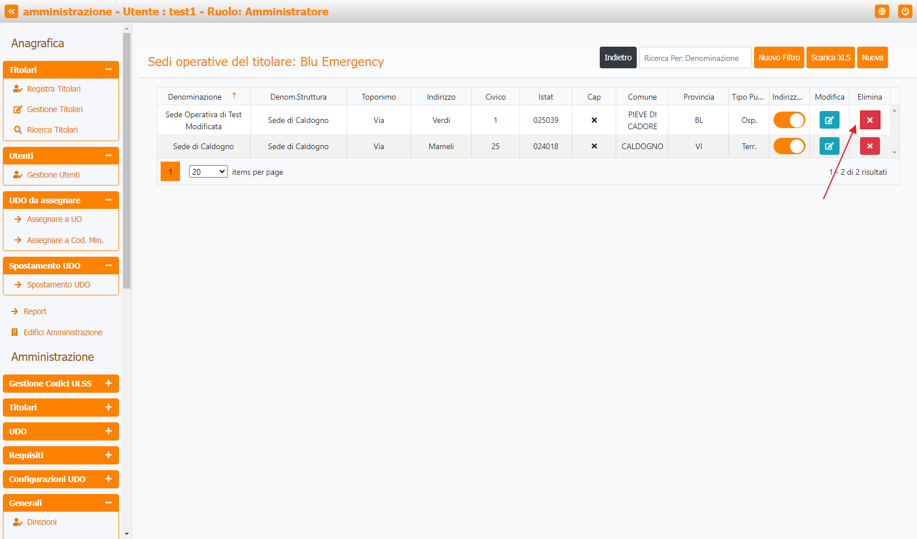Viewport: 917px width, 539px height.
Task: Collapse the Titolari Anagrafica section
Action: point(61,69)
